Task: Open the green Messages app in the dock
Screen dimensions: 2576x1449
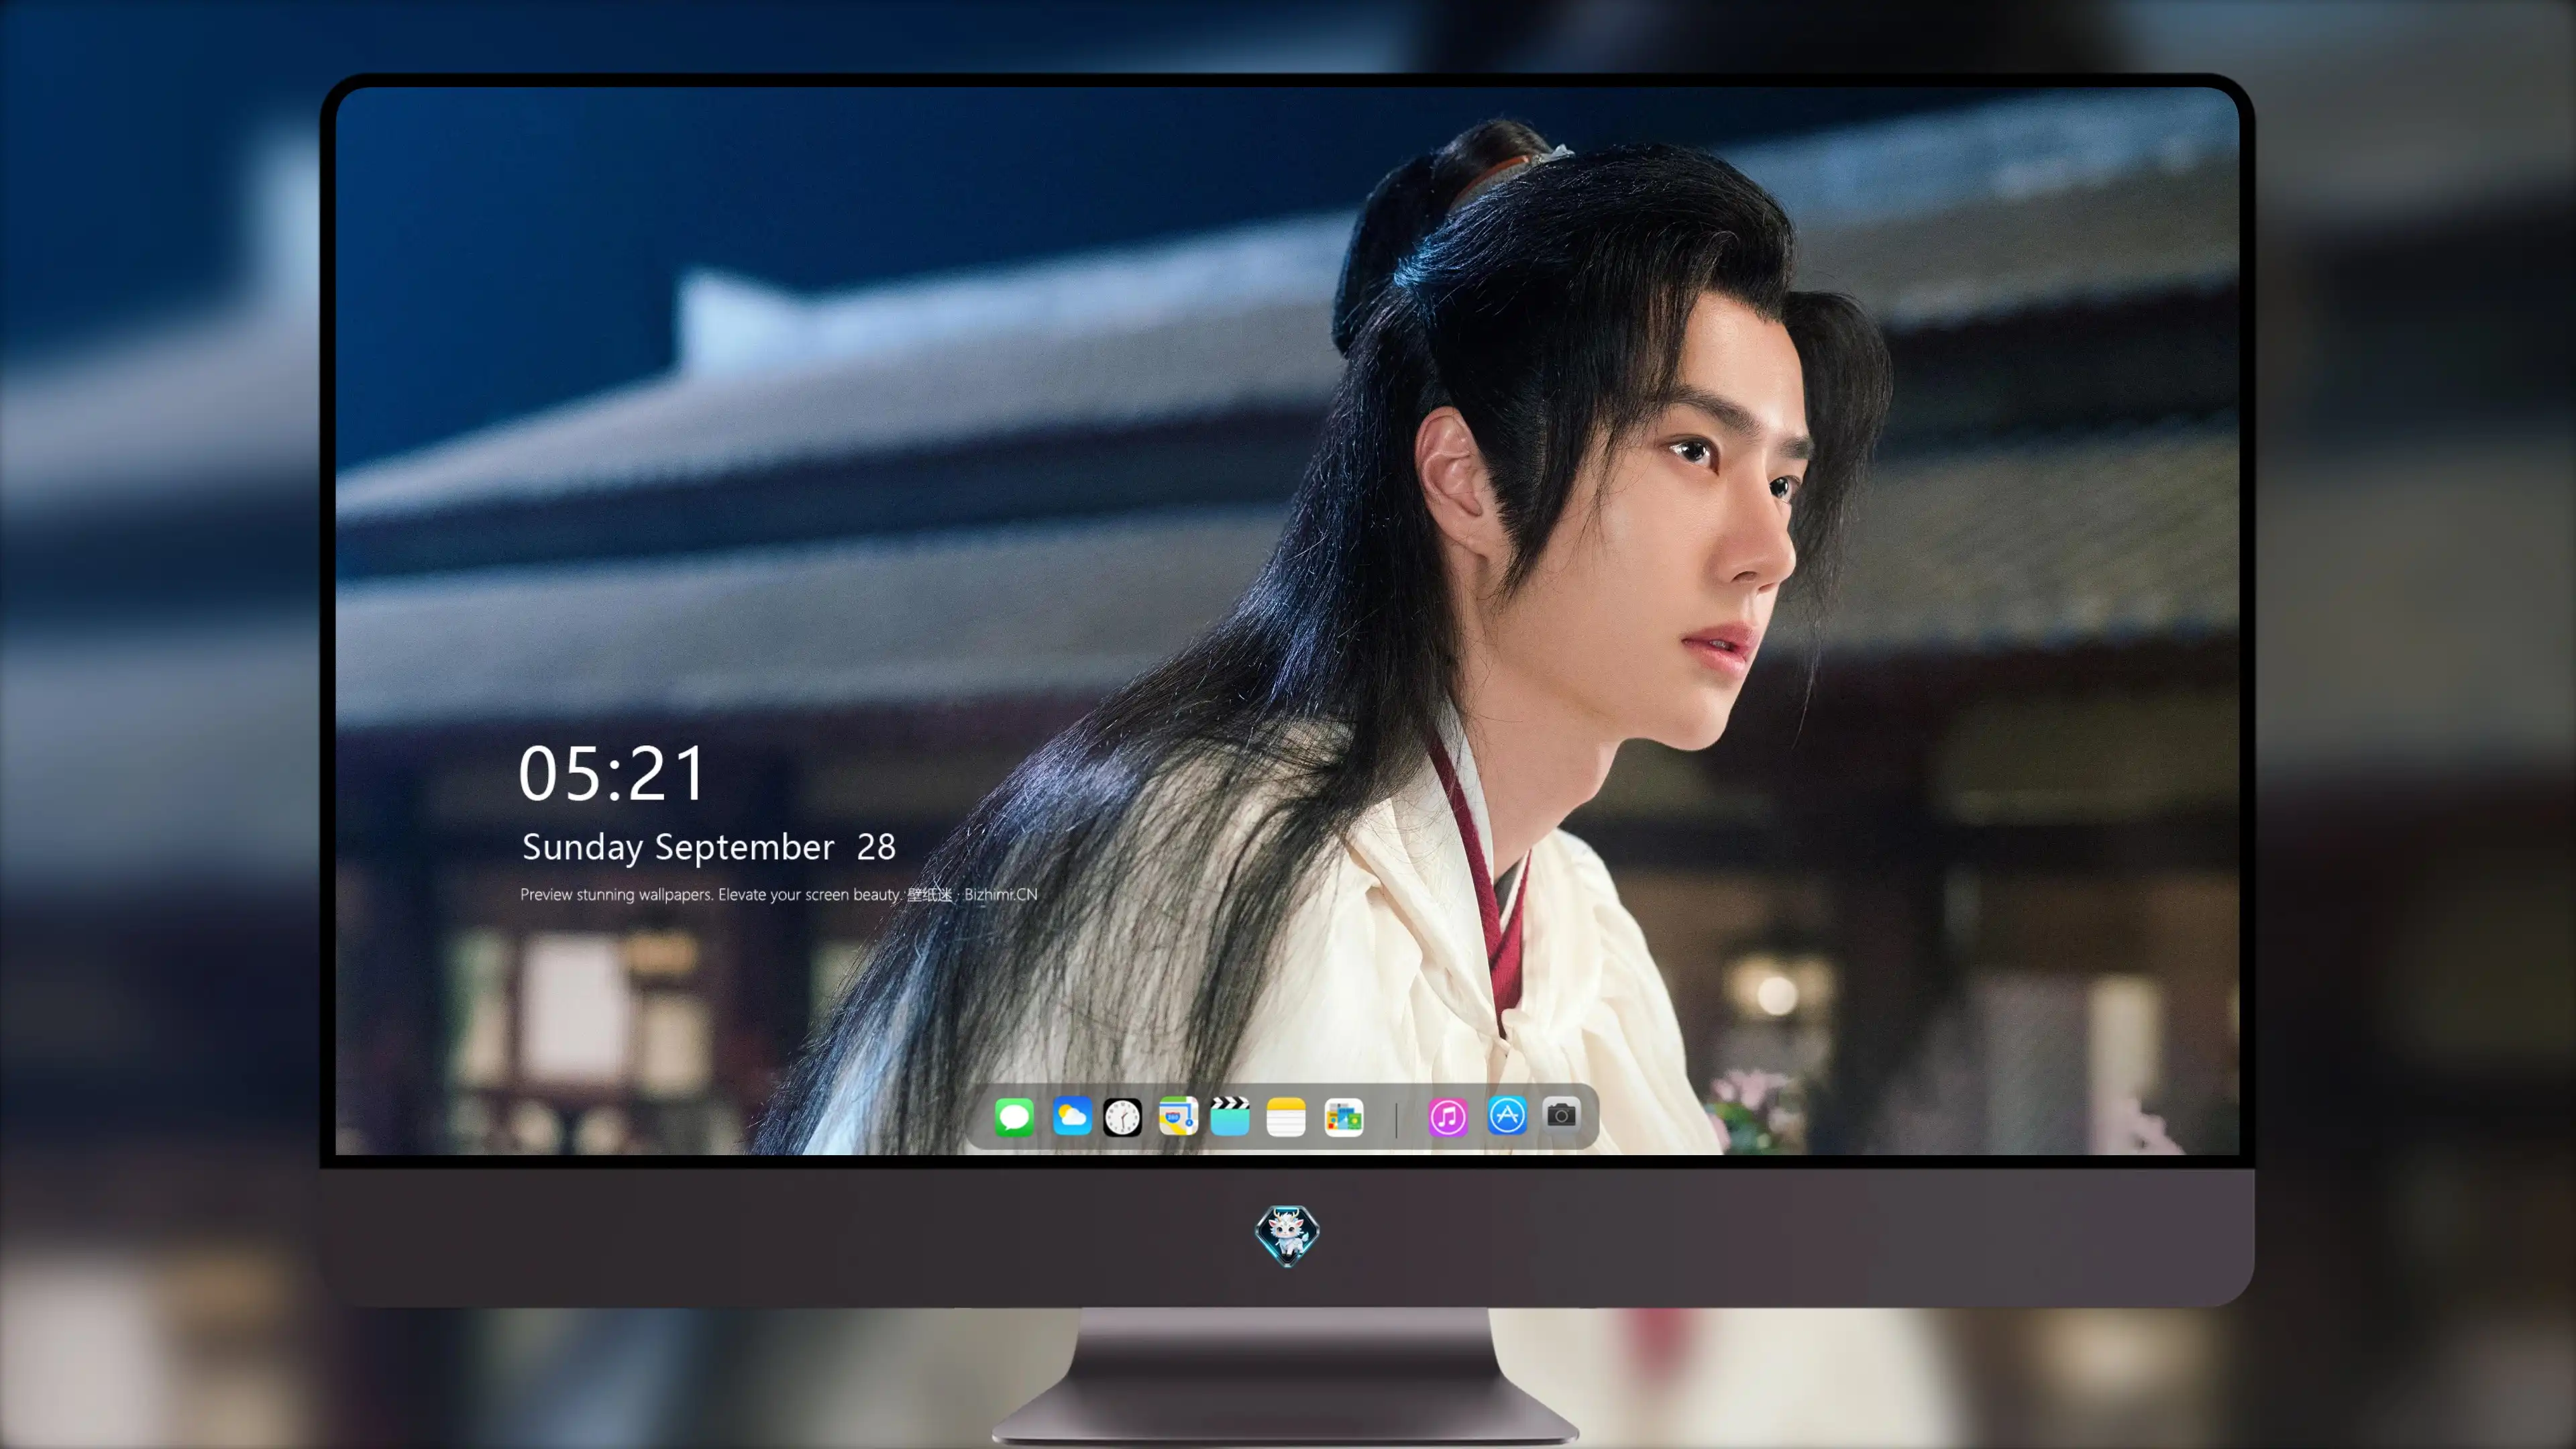Action: 1014,1116
